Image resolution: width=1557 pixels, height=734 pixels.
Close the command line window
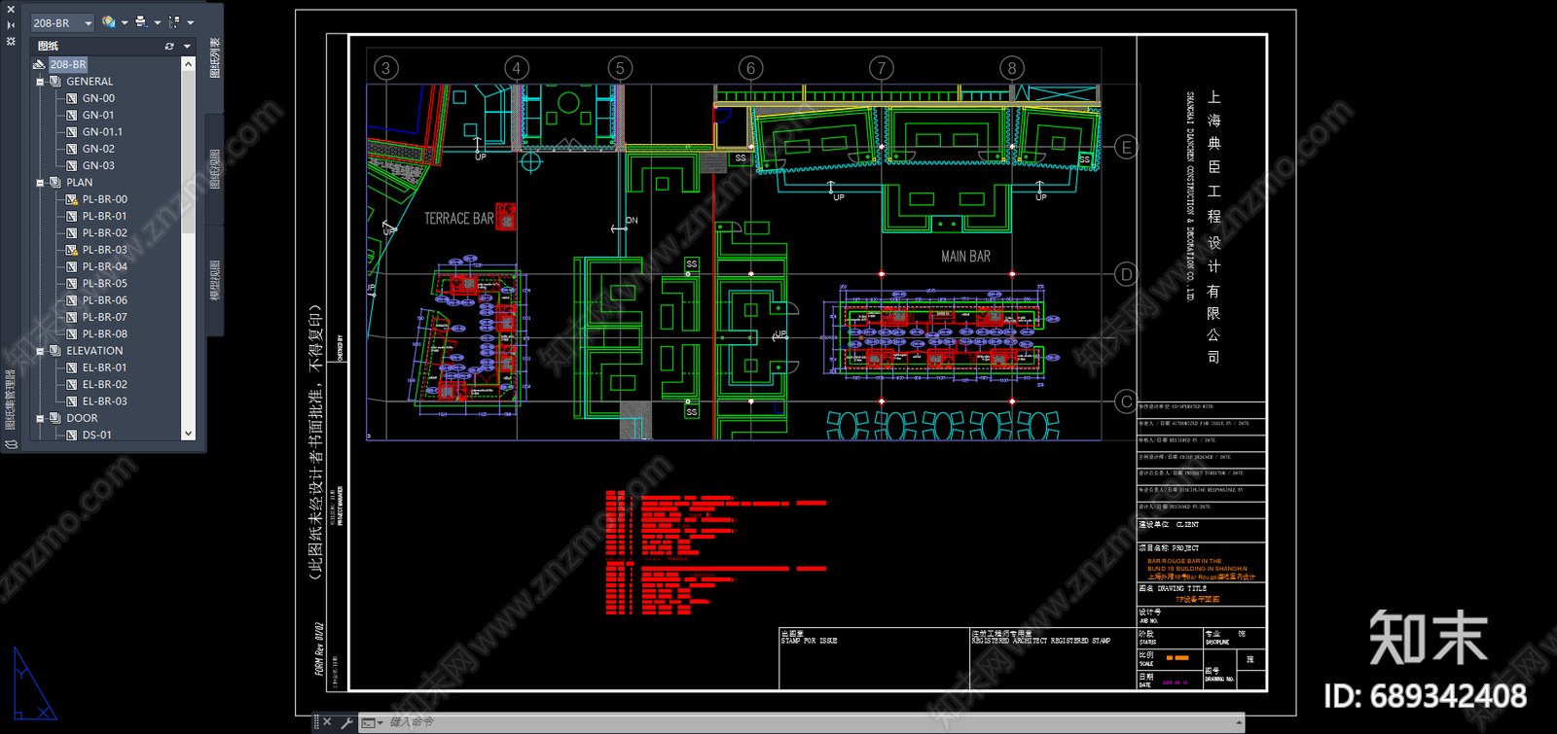(328, 722)
